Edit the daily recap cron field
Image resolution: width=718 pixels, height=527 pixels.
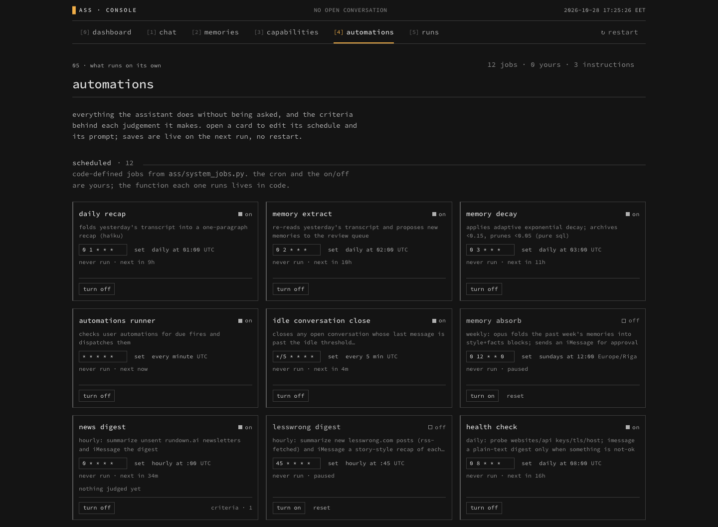tap(103, 250)
